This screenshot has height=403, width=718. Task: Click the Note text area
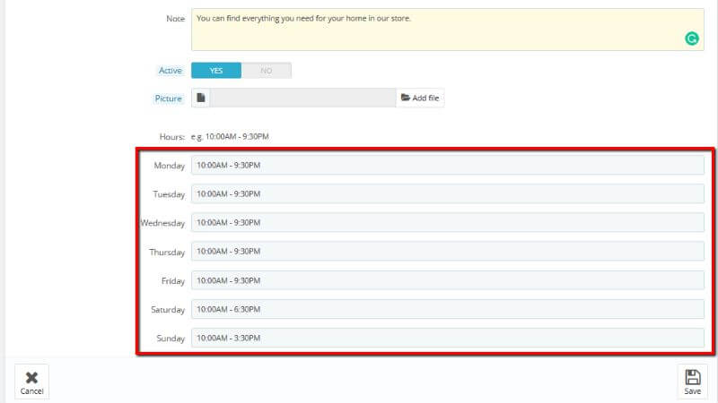point(447,30)
